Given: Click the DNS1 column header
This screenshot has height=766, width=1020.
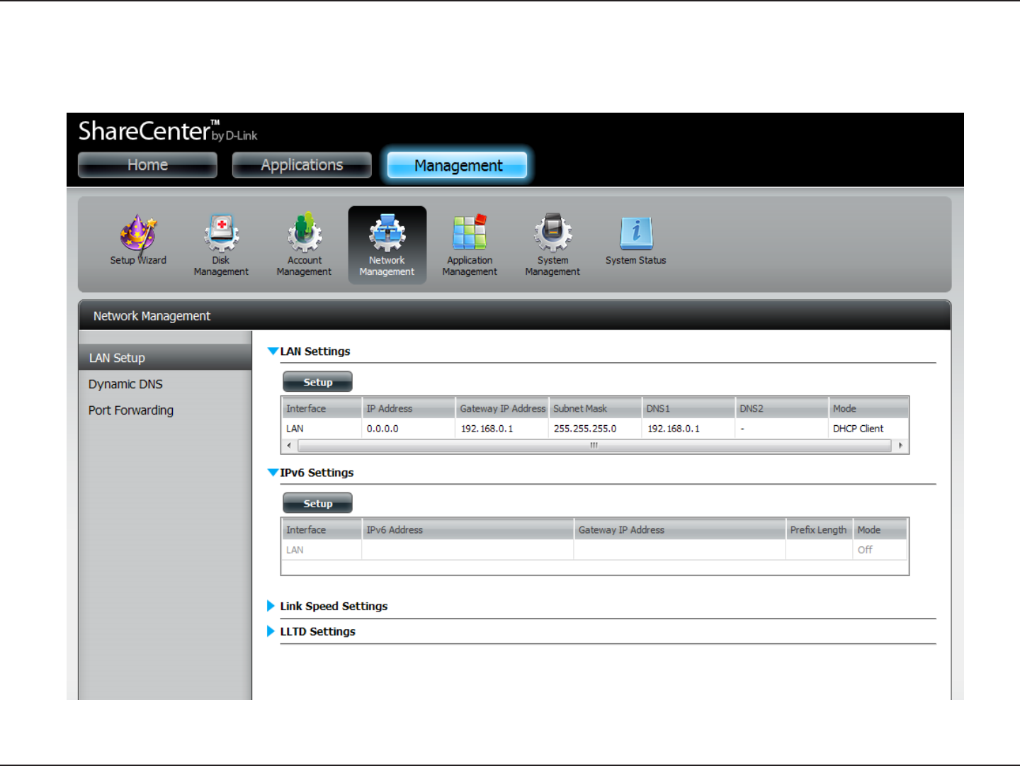Looking at the screenshot, I should [688, 409].
